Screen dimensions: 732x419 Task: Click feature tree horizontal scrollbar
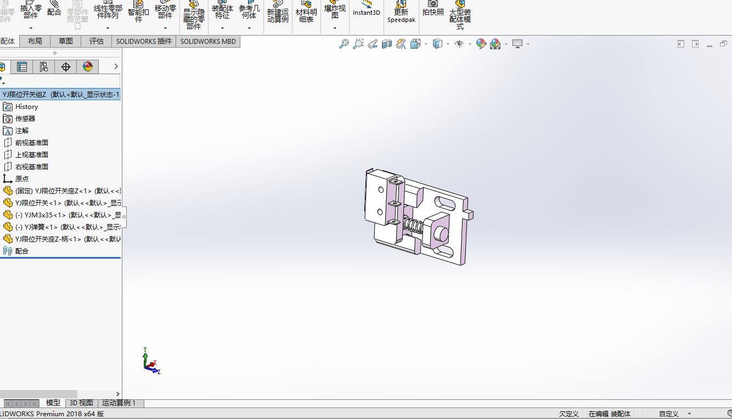[38, 394]
